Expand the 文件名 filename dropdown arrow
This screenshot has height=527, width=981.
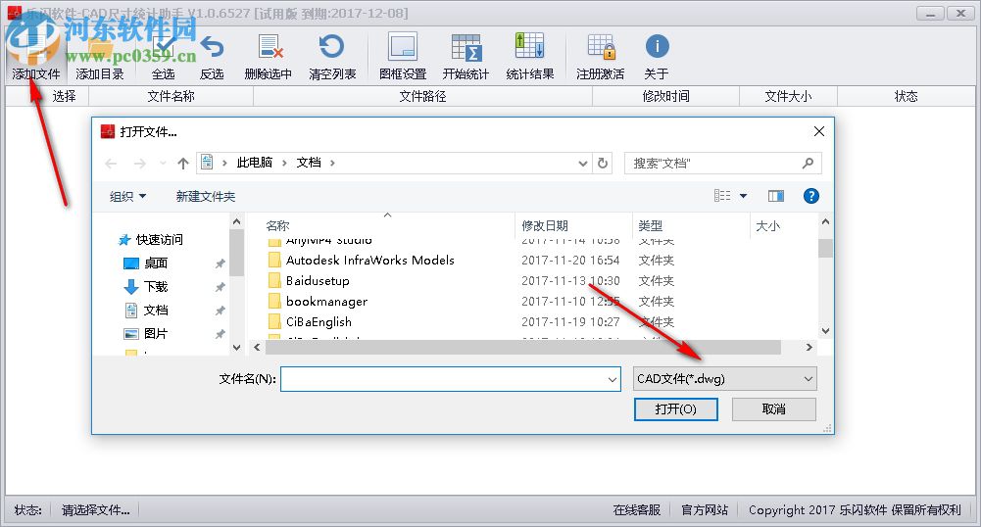[x=612, y=379]
